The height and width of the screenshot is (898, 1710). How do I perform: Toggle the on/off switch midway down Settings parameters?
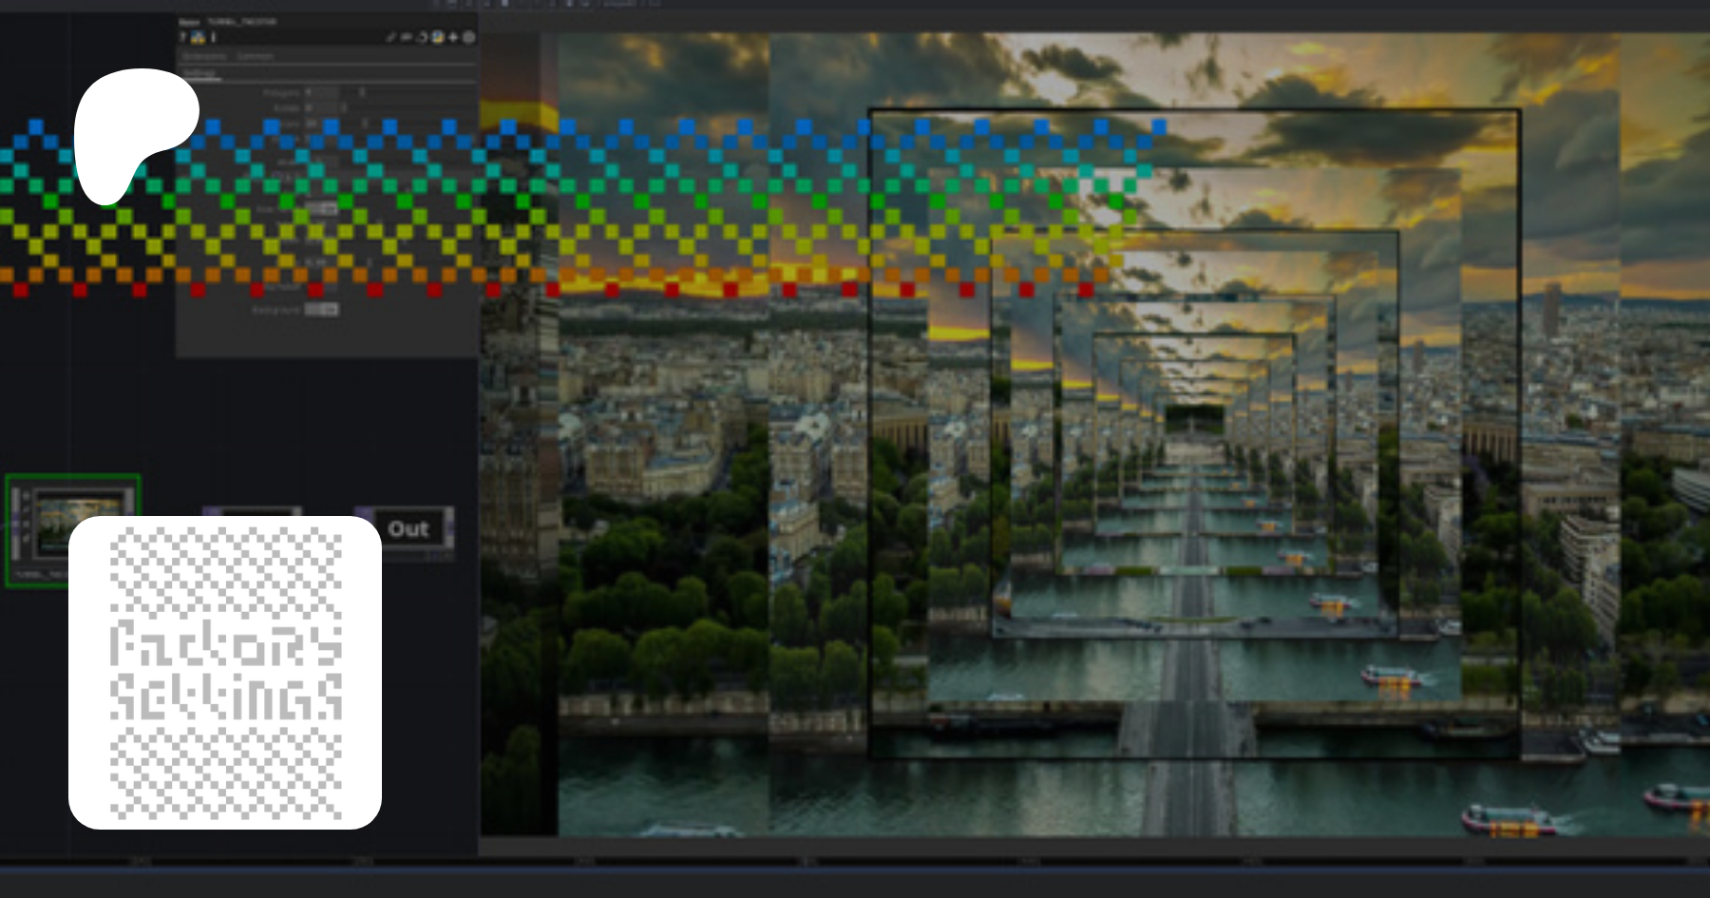(x=322, y=209)
